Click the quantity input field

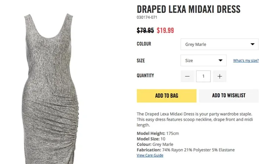[x=204, y=76]
